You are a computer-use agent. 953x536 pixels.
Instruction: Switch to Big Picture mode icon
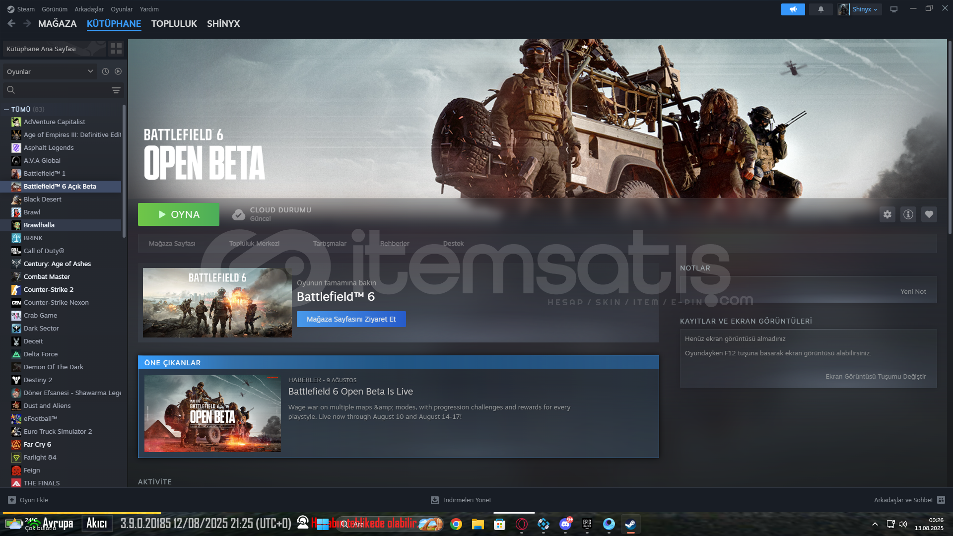coord(893,9)
